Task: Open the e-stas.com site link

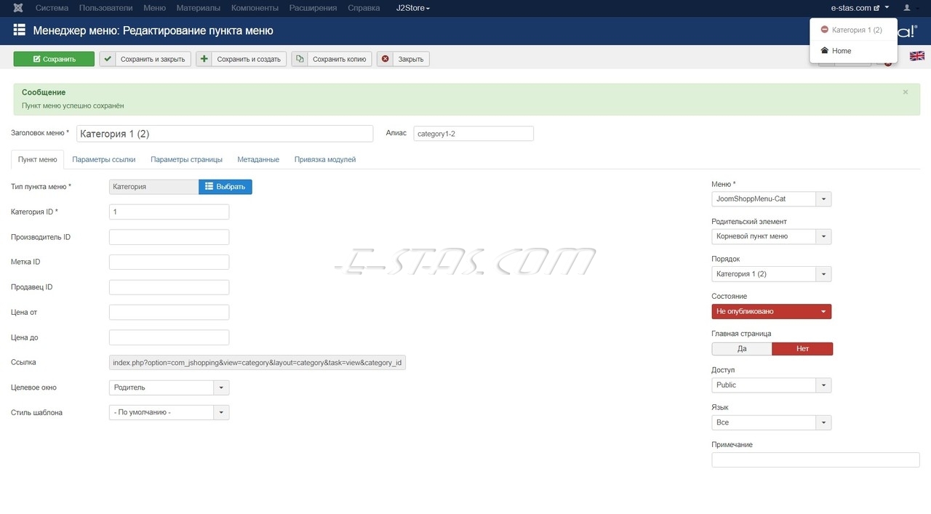Action: (x=855, y=8)
